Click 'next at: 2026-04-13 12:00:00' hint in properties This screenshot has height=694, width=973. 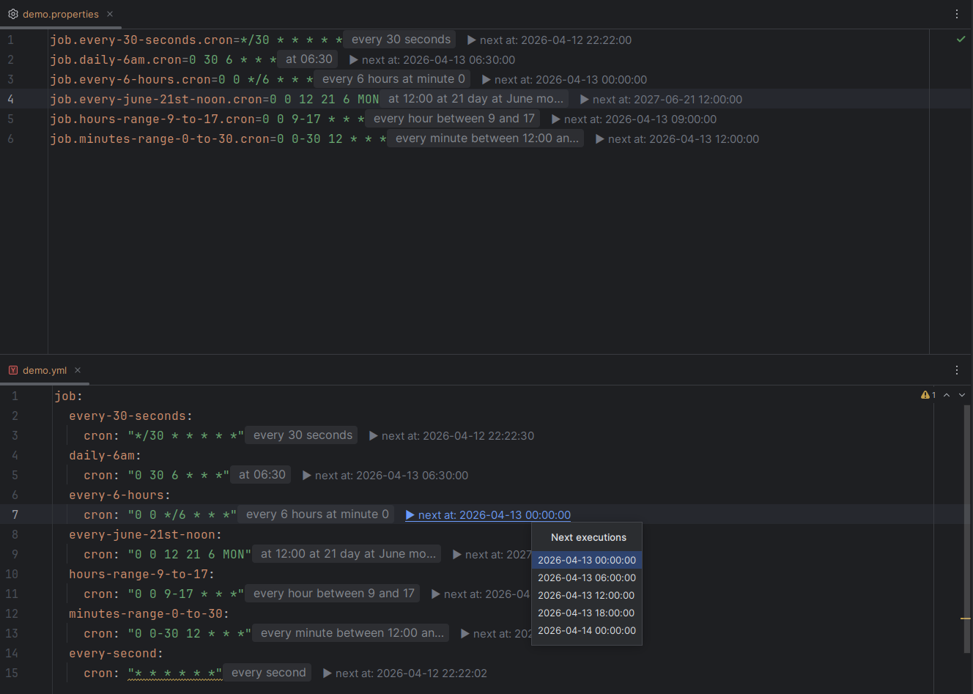point(677,139)
